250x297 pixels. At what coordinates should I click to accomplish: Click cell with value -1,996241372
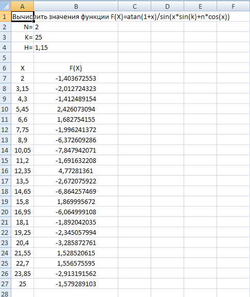(x=76, y=129)
